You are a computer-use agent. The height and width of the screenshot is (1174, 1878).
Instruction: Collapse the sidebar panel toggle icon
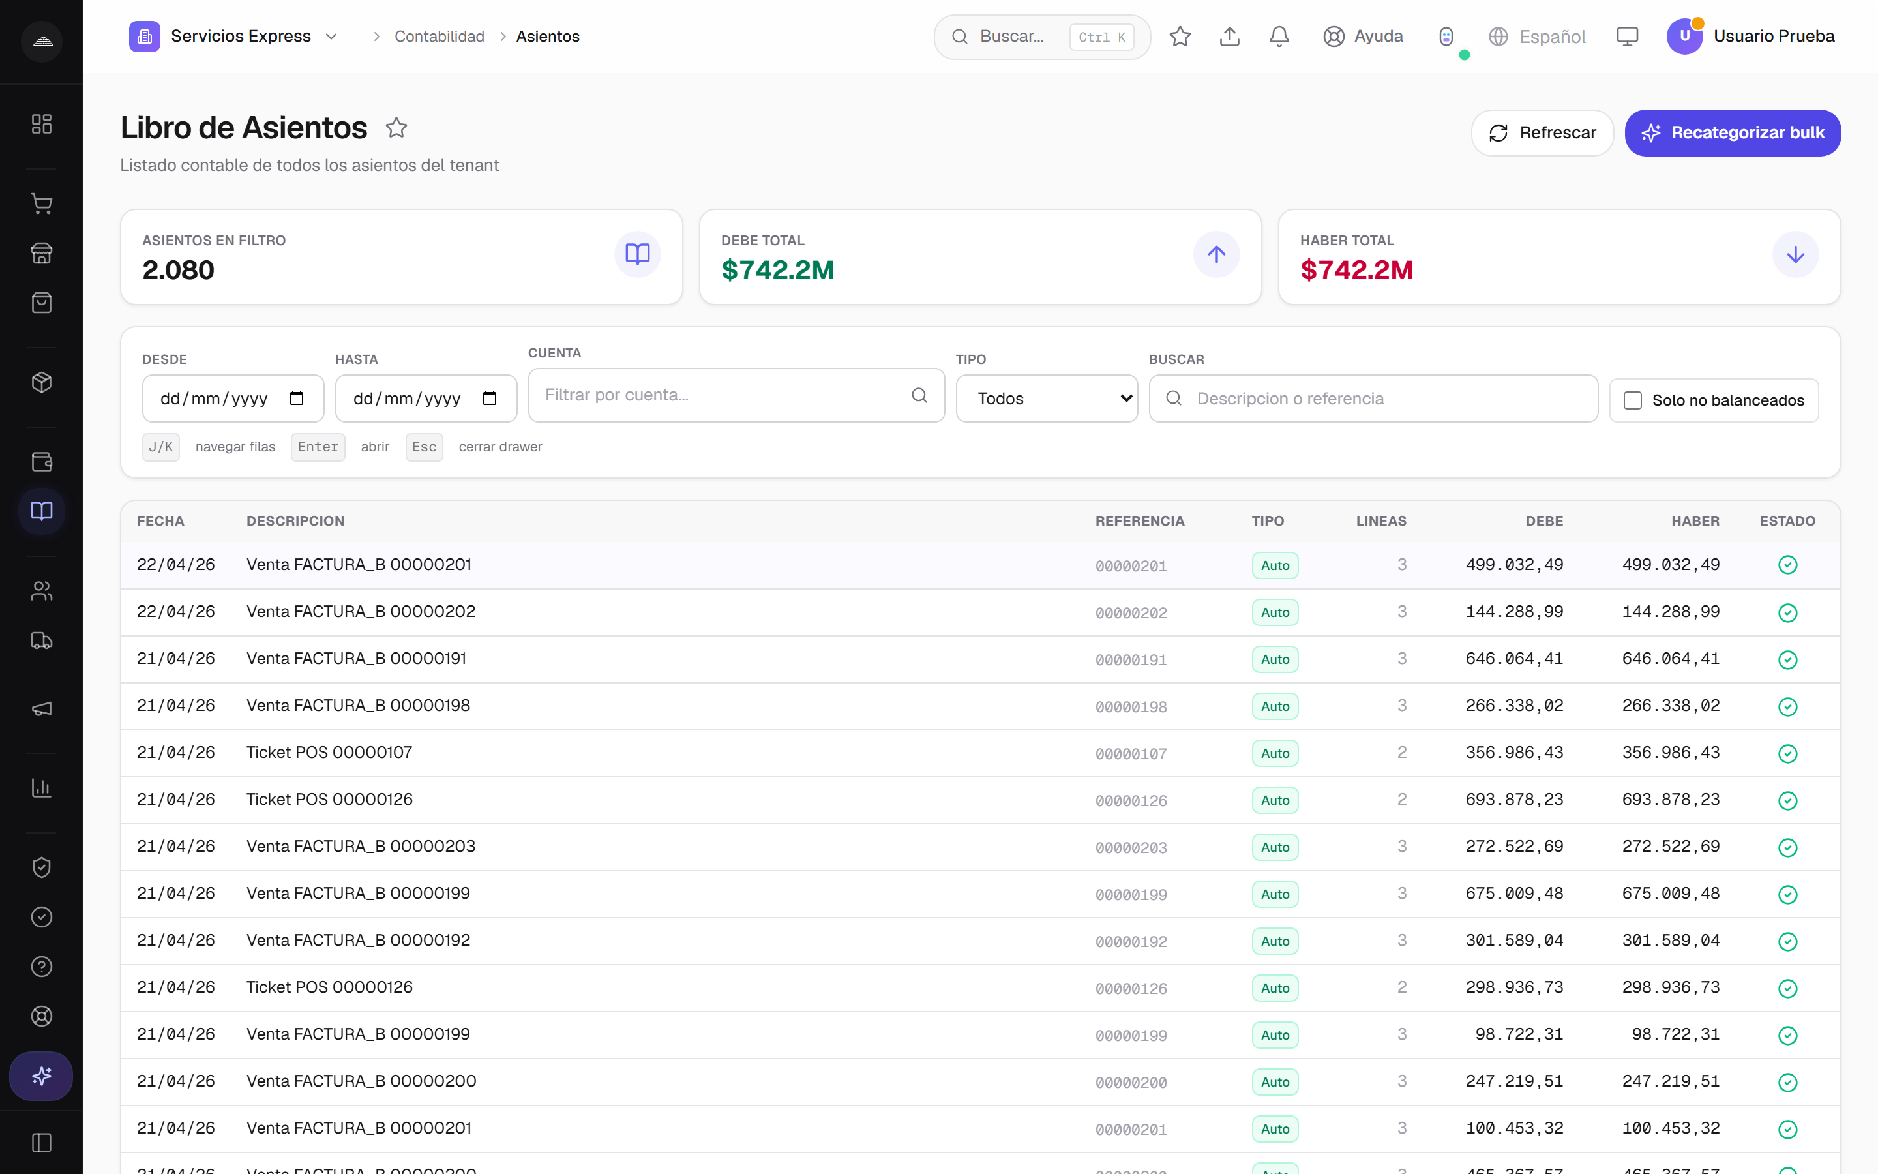coord(41,1142)
